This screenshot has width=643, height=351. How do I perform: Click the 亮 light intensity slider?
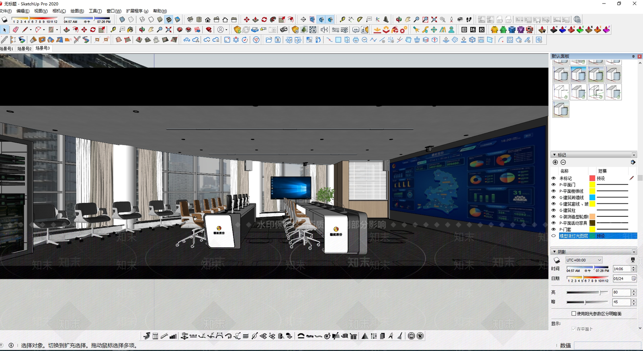[x=587, y=292]
